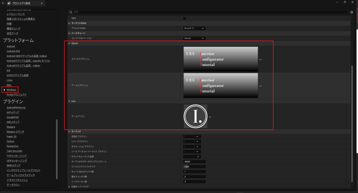Click the ゲームアイコン thumbnail image
The width and height of the screenshot is (358, 193).
(195, 116)
